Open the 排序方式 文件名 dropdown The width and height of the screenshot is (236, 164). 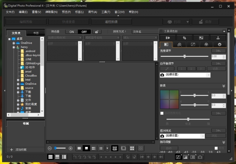pyautogui.click(x=145, y=32)
